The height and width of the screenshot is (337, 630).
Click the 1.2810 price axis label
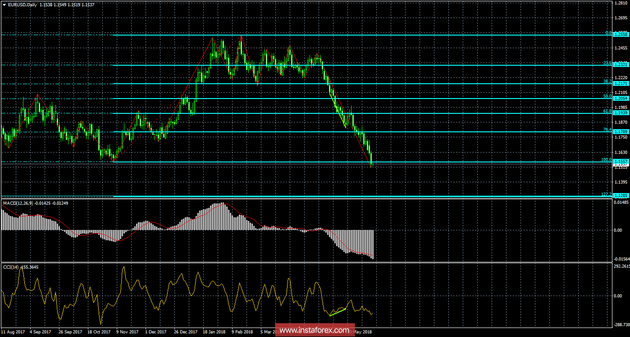(621, 4)
